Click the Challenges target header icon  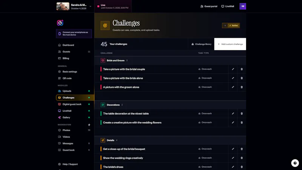pyautogui.click(x=105, y=25)
